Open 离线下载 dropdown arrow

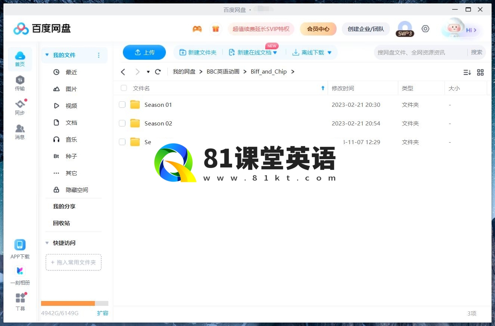330,53
